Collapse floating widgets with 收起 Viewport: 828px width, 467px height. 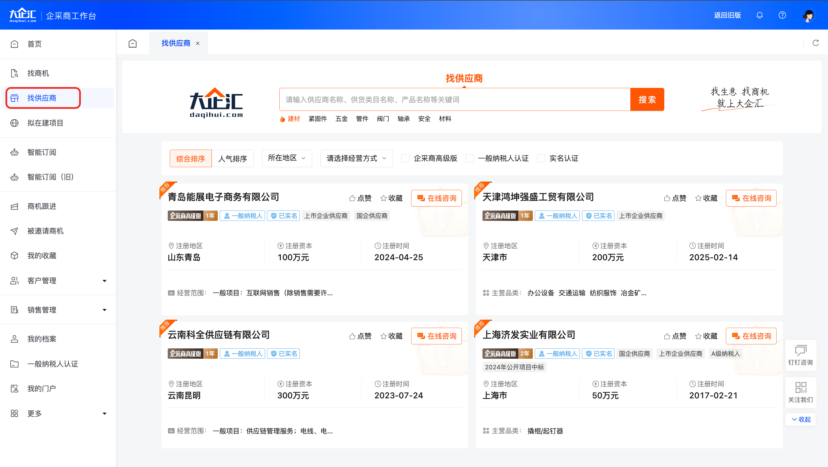click(800, 420)
